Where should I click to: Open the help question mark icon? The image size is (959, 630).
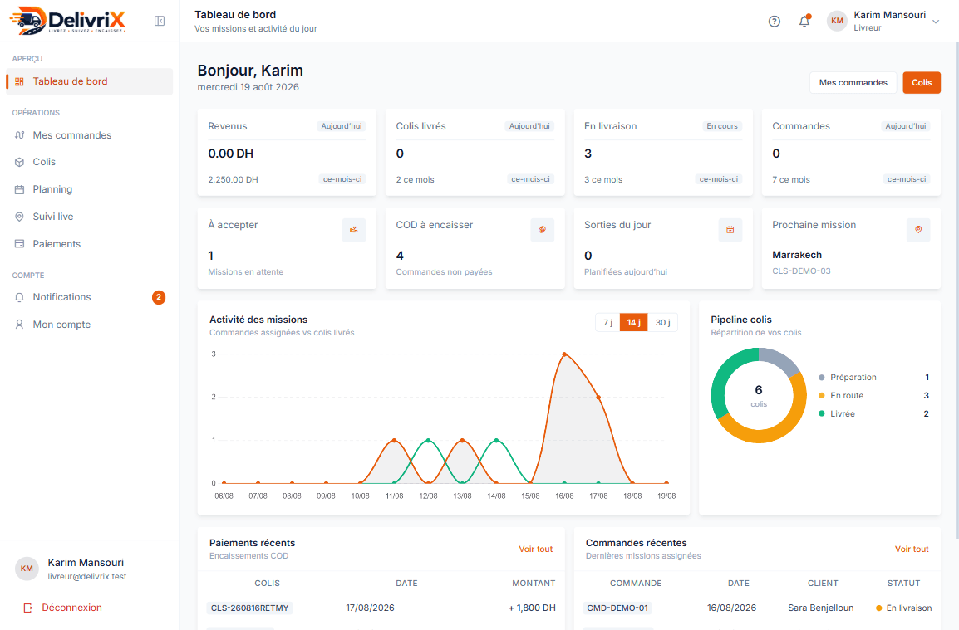(775, 22)
